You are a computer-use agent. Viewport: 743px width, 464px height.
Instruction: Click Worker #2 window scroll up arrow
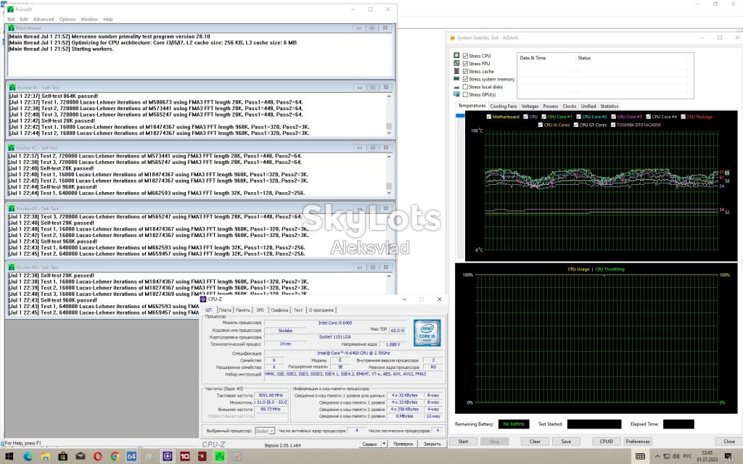coord(389,157)
